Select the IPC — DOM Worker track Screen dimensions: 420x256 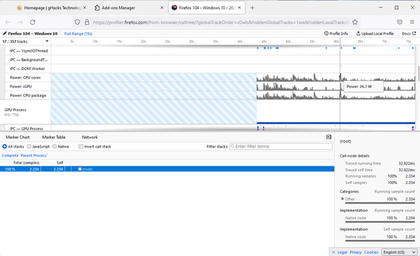(27, 69)
